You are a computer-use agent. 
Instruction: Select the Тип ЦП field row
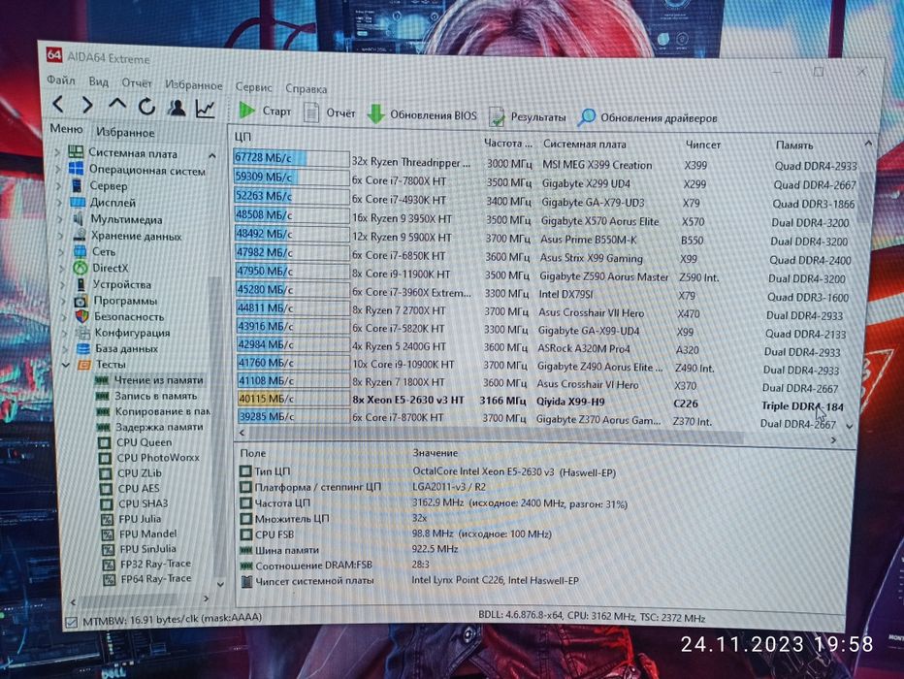427,471
